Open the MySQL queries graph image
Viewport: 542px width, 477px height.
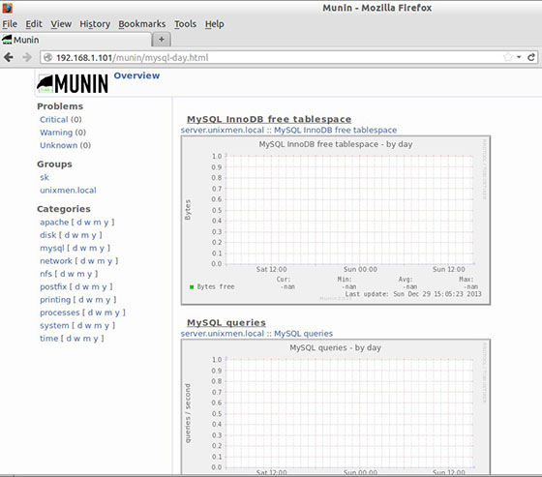click(336, 406)
